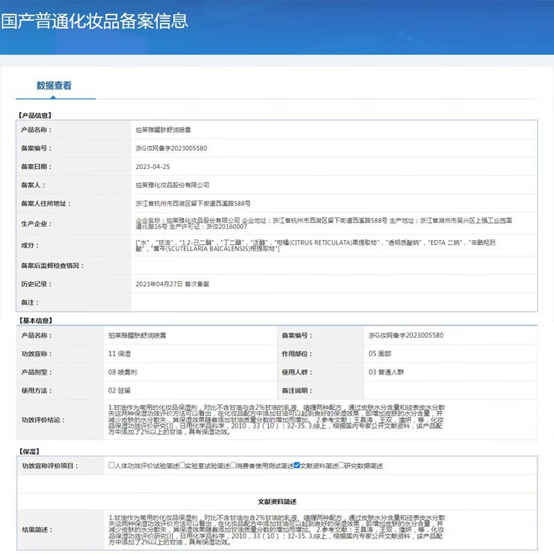This screenshot has width=554, height=554.
Task: Select registration date 2023-04-25
Action: click(142, 166)
